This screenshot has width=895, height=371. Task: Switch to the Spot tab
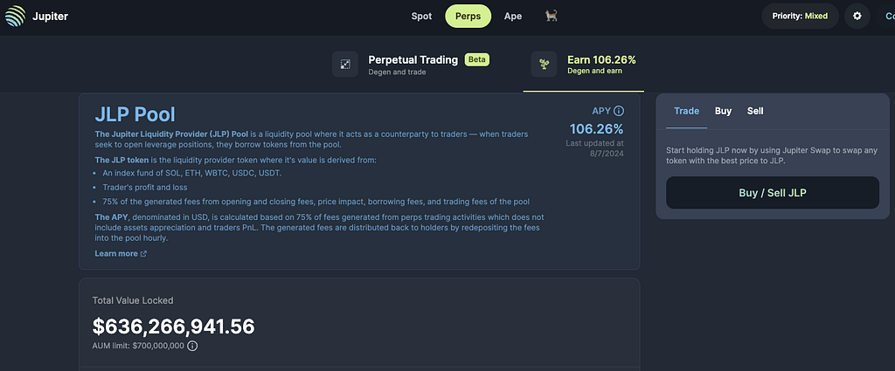[x=421, y=16]
